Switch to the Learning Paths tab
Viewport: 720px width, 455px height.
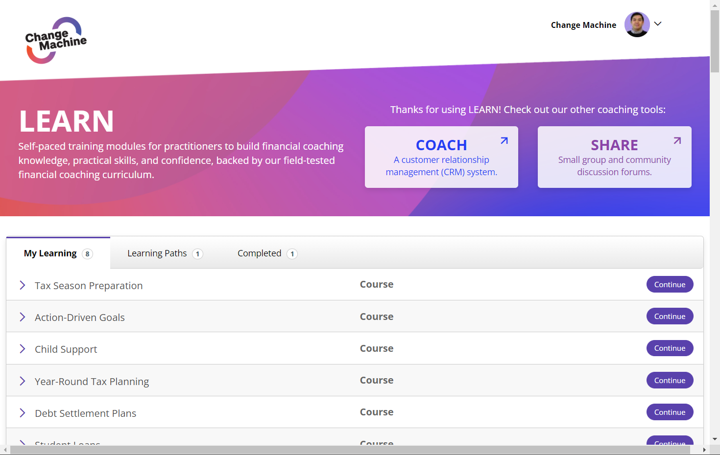(165, 253)
